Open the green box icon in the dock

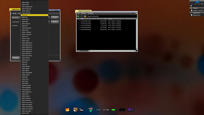pyautogui.click(x=91, y=110)
